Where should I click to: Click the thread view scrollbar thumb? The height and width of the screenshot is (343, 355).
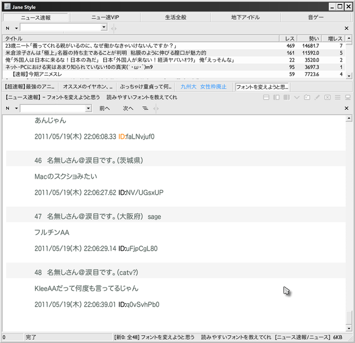coord(349,317)
